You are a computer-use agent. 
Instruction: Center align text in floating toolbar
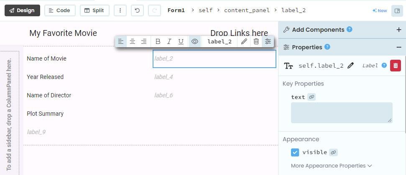(133, 41)
